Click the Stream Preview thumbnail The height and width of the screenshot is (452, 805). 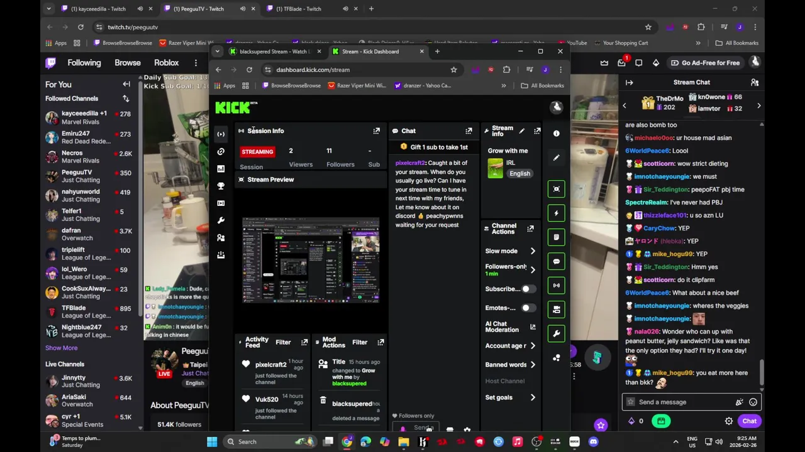click(x=311, y=260)
